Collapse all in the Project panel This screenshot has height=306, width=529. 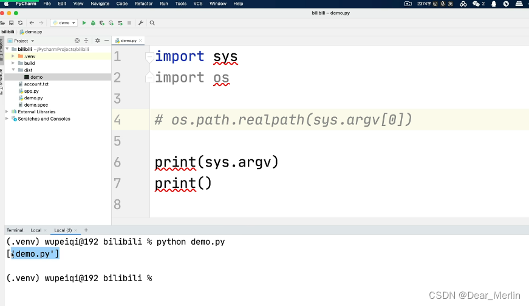click(x=86, y=41)
